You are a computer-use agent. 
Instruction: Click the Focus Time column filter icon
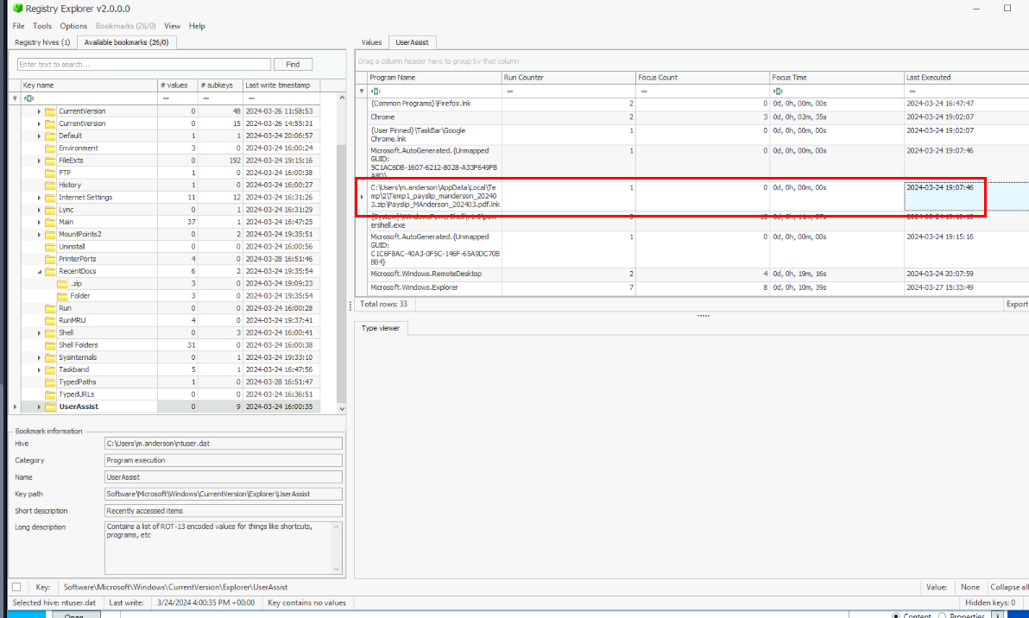(779, 91)
